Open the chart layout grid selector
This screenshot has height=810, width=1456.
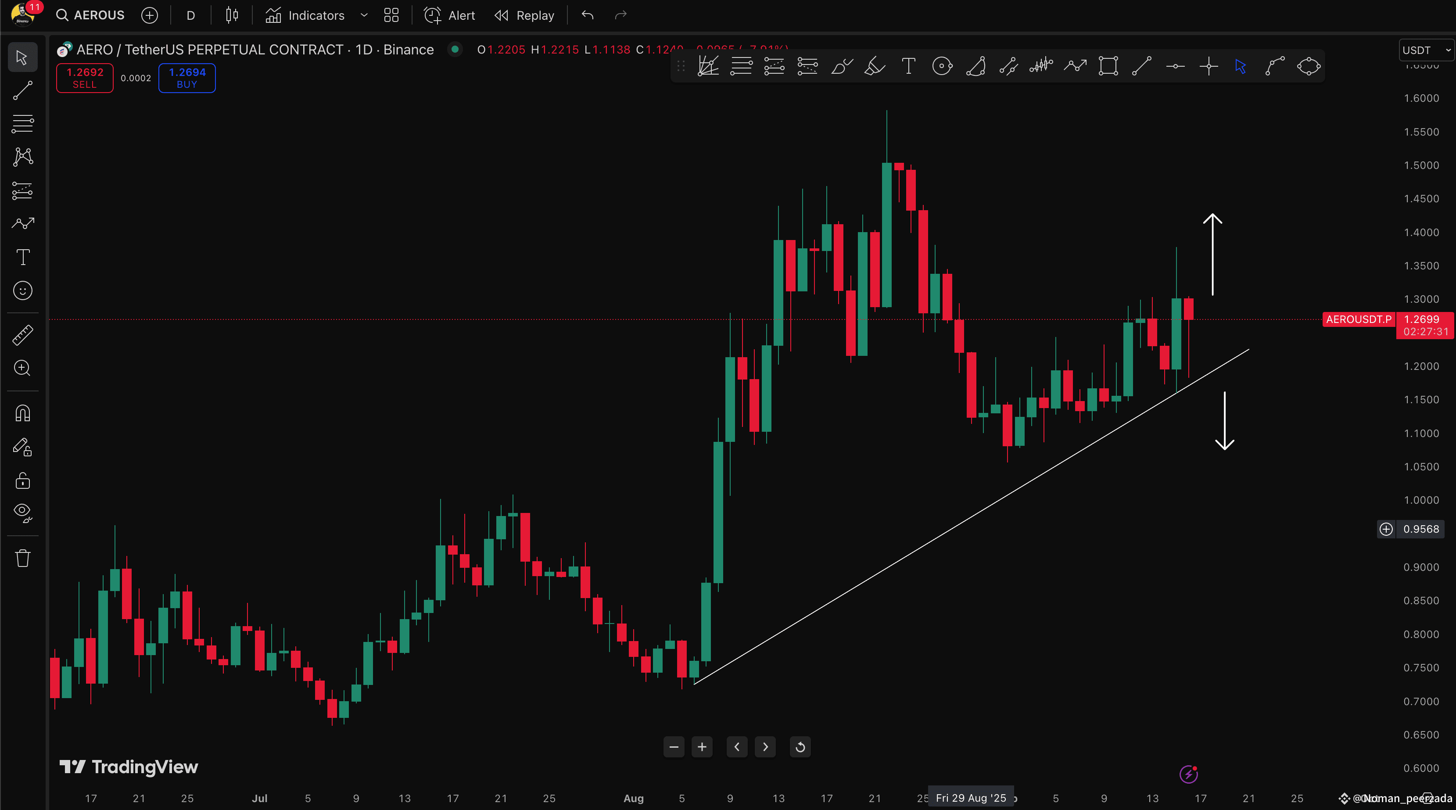391,15
